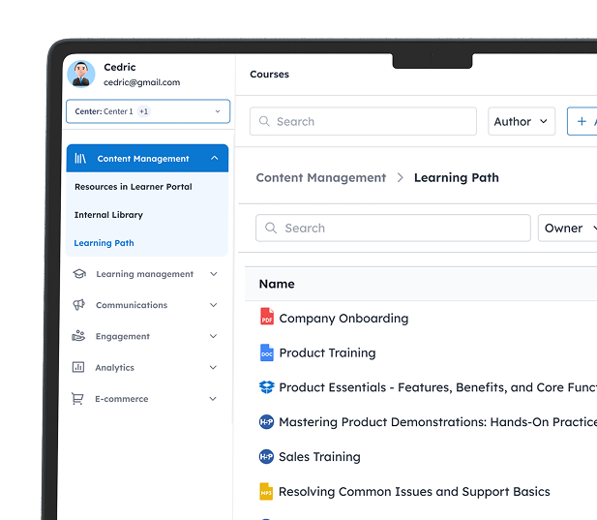This screenshot has height=520, width=597.
Task: Expand the Analytics chevron
Action: pos(213,367)
